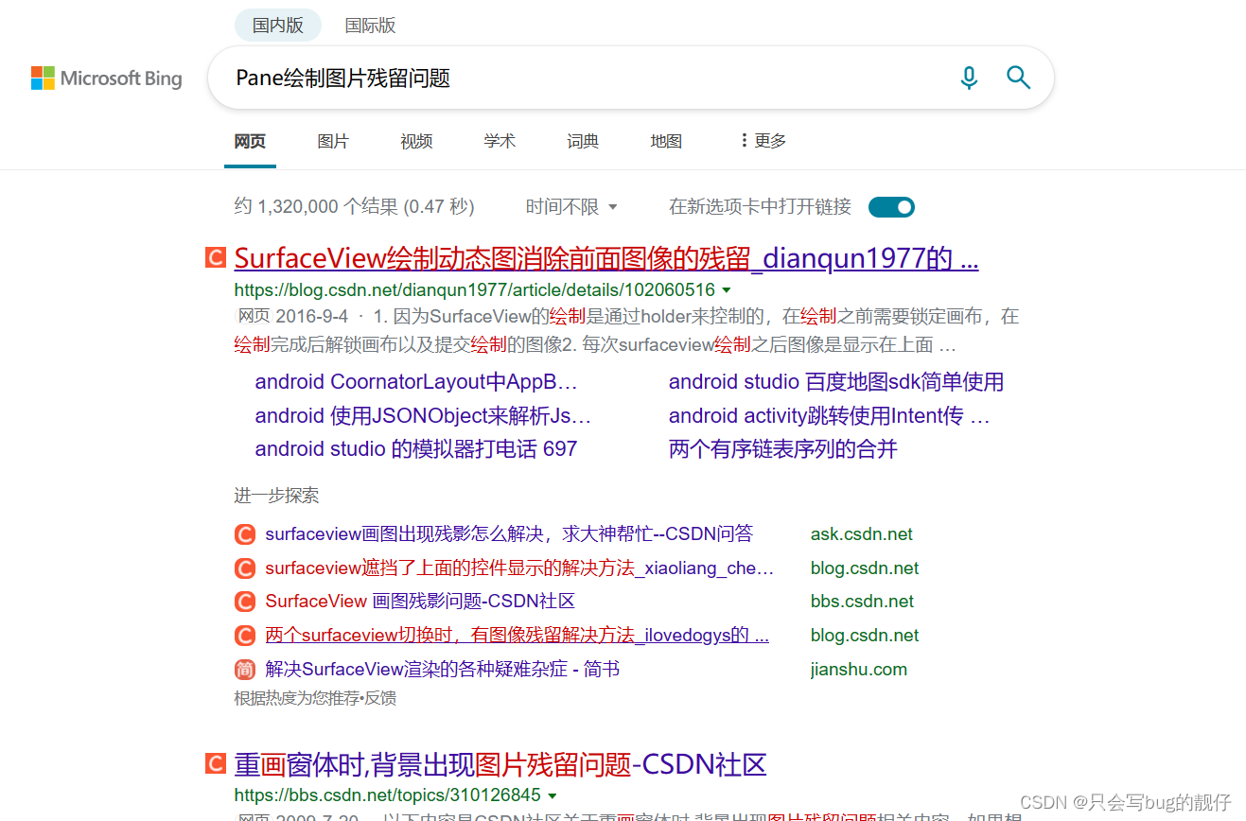Click the bbs.csdn.net/topics/310126845 URL text
The image size is (1246, 821).
(388, 795)
